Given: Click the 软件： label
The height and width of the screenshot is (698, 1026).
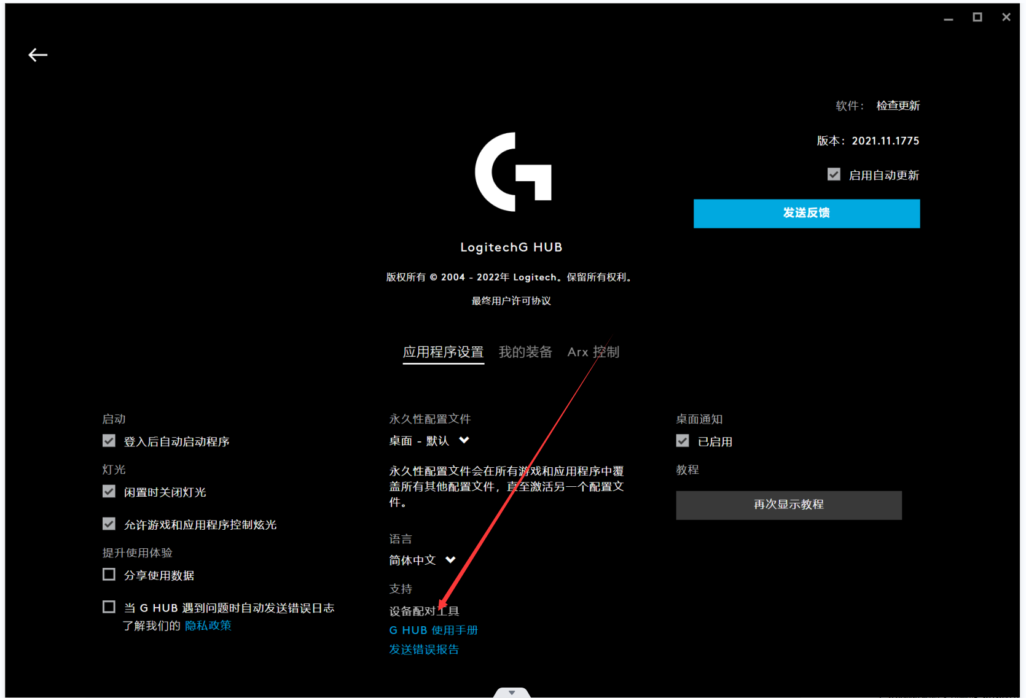Looking at the screenshot, I should [x=850, y=106].
